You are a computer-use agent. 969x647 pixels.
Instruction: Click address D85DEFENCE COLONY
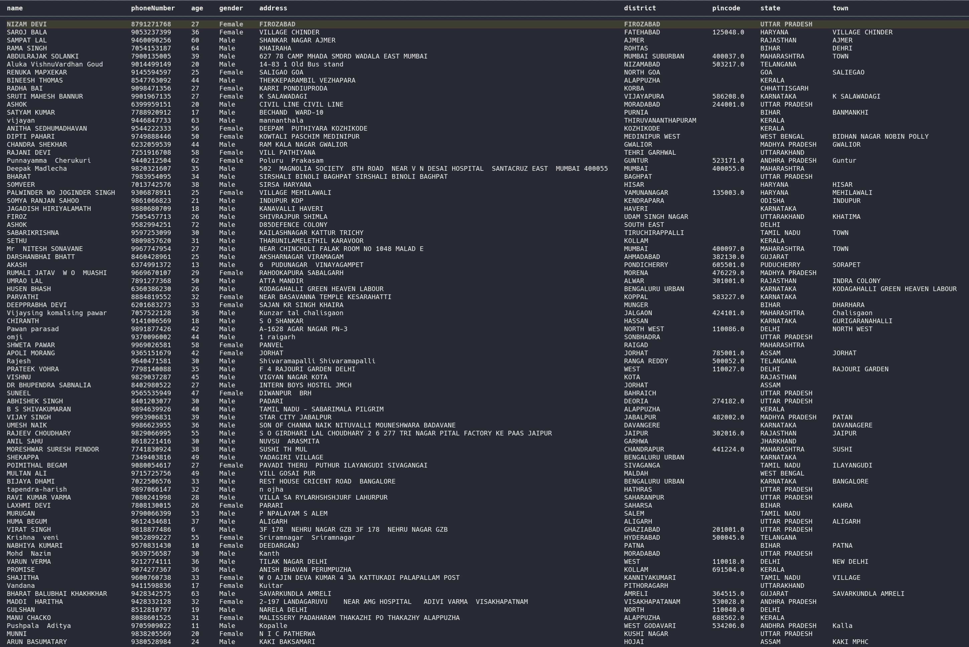[x=293, y=225]
